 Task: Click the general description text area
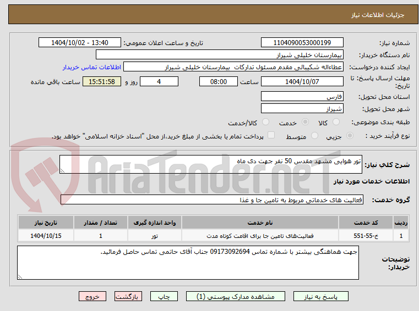coord(210,164)
